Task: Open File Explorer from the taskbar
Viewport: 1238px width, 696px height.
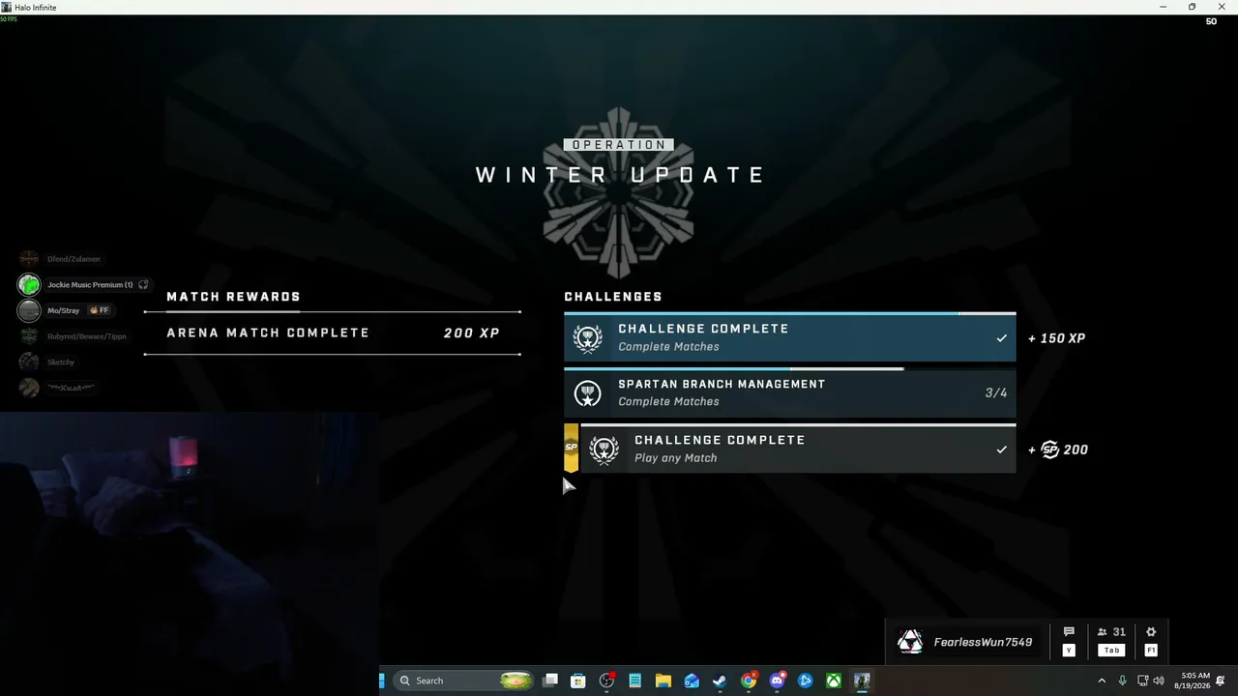Action: tap(663, 681)
